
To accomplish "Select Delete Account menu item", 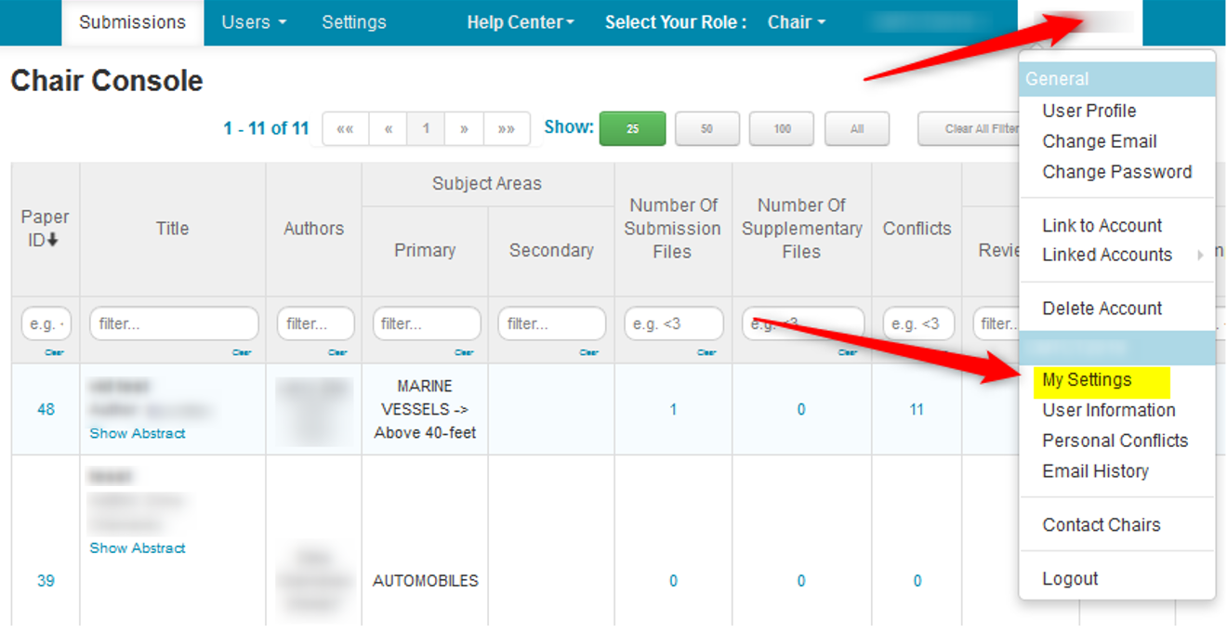I will point(1102,309).
